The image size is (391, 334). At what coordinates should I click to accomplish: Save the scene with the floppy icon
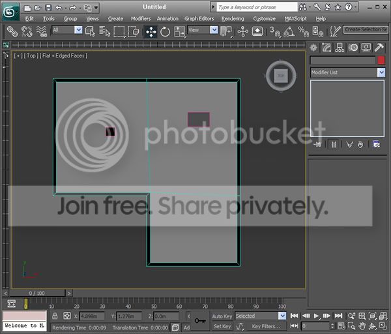click(48, 8)
